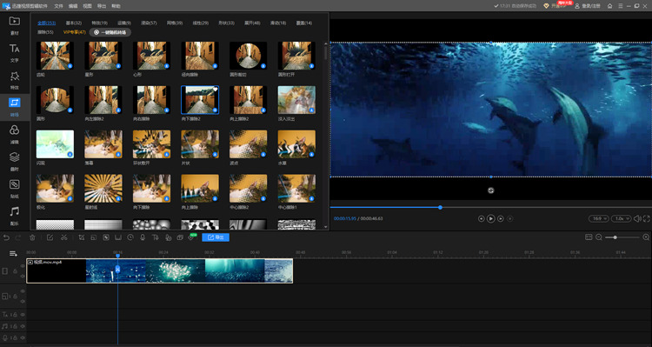Screen dimensions: 652x347
Task: Click the microphone voice-over icon in toolbar
Action: tap(143, 237)
